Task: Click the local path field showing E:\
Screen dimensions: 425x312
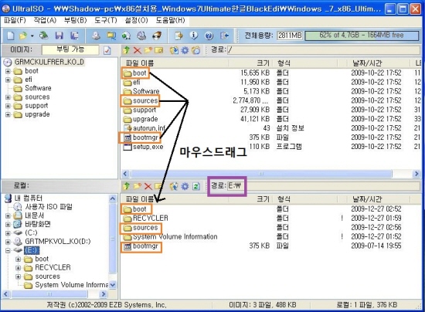Action: point(324,186)
